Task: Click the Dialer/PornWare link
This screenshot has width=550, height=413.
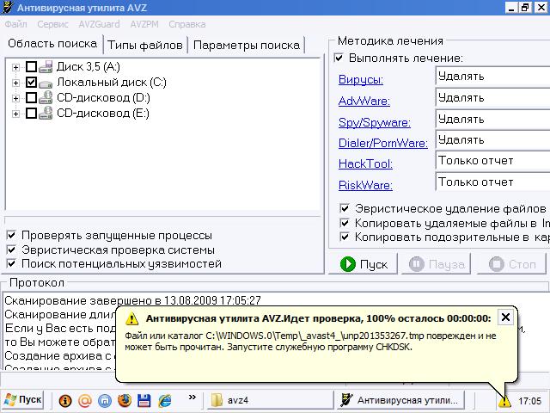Action: coord(382,143)
